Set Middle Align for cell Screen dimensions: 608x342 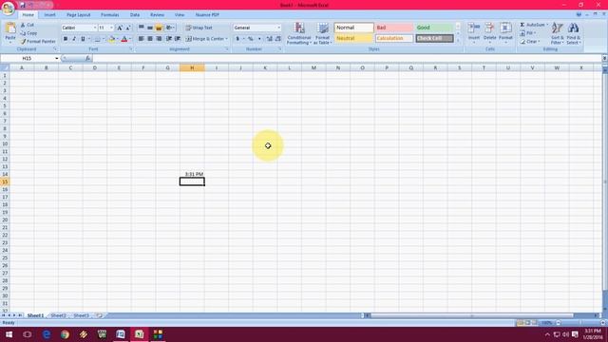(x=150, y=28)
